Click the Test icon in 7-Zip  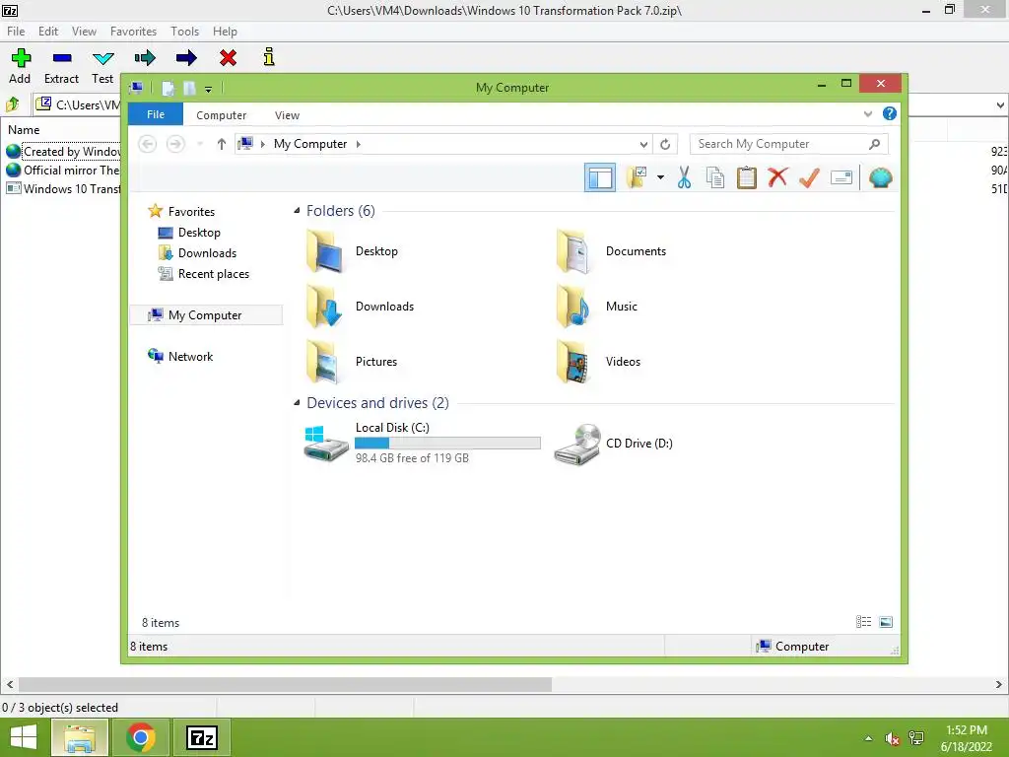(x=102, y=58)
